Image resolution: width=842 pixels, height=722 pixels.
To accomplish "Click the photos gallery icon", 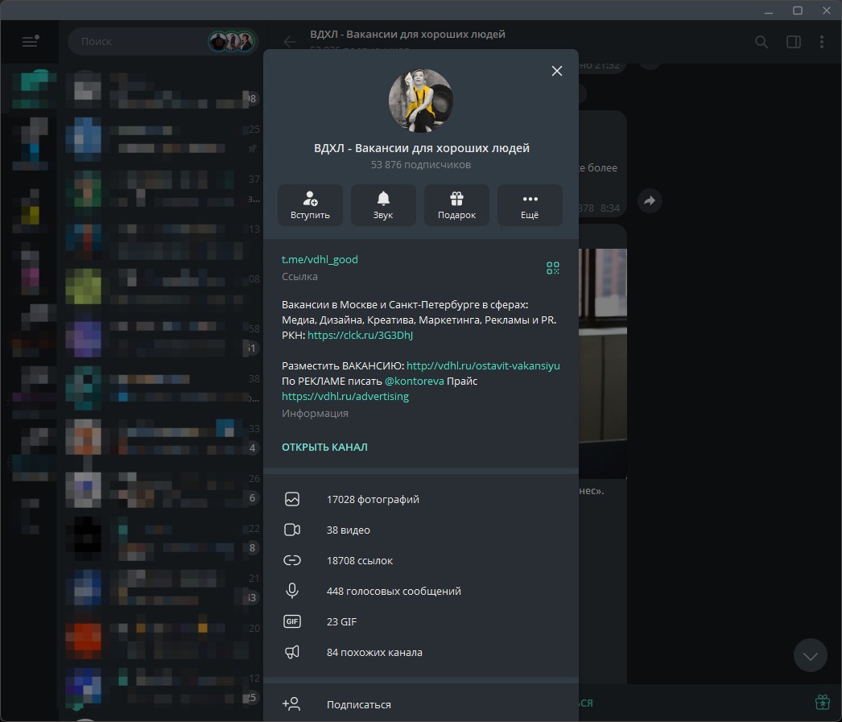I will [292, 499].
